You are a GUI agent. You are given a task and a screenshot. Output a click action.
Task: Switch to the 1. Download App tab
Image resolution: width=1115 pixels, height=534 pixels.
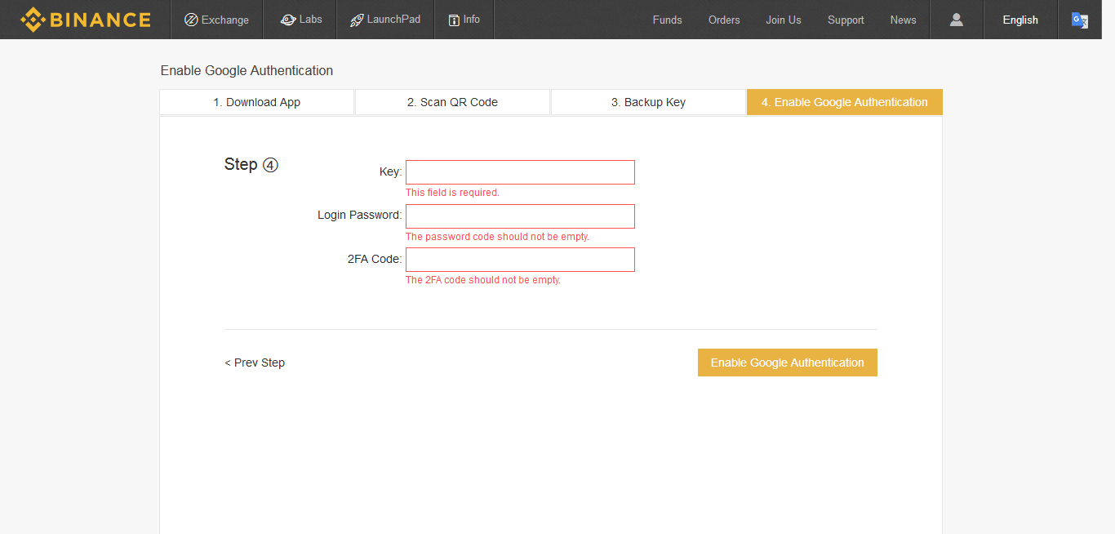pos(257,102)
